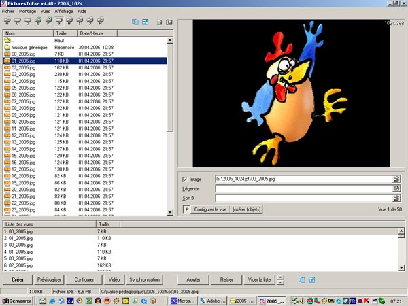
Task: Select slide '6. 02_2005.jpg' in slide list
Action: point(201,265)
